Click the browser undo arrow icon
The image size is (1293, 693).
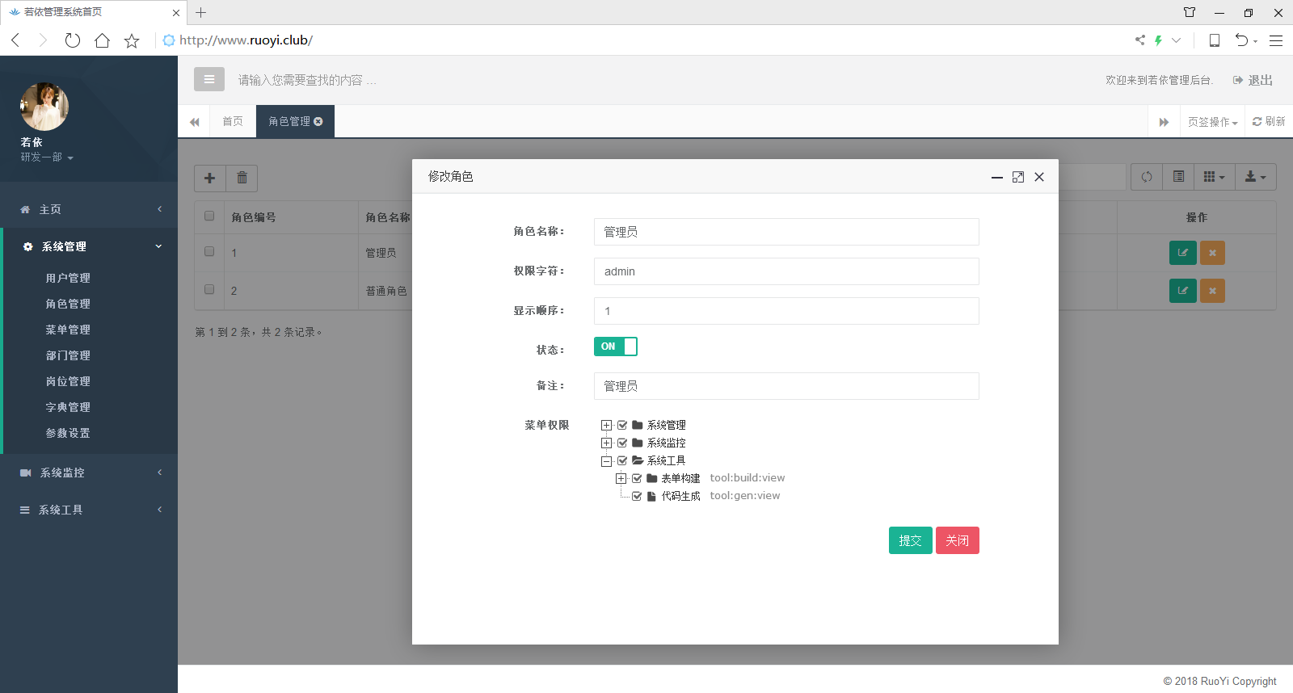coord(1242,40)
